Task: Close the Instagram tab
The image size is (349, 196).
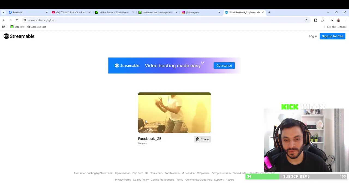Action: tap(219, 12)
